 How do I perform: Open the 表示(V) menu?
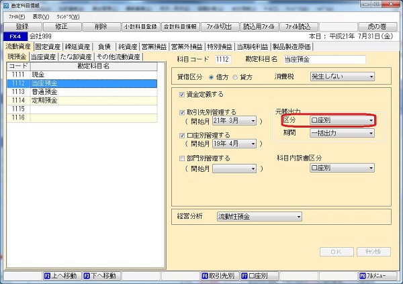tap(41, 17)
